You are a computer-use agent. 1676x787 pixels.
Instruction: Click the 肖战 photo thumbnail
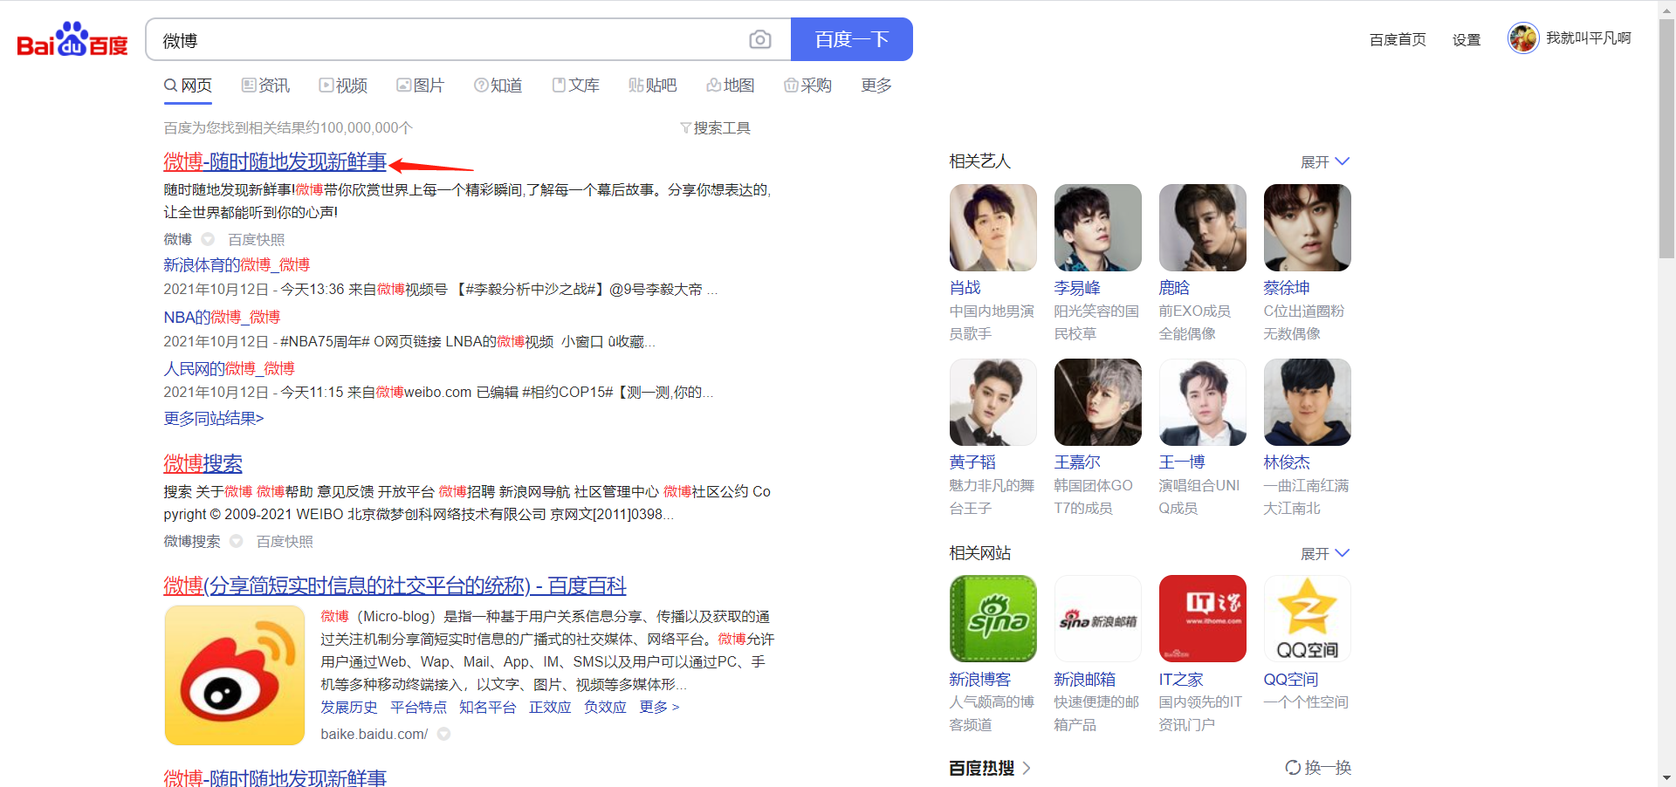pos(993,228)
